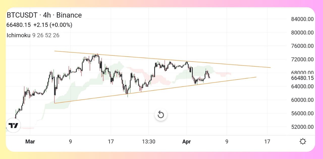Click the Apr label on time axis
The image size is (323, 159).
point(186,142)
